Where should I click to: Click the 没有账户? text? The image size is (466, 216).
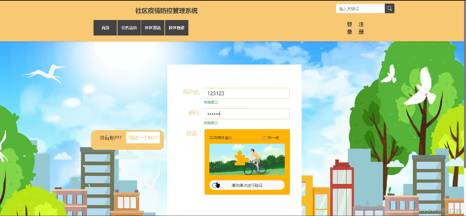click(x=110, y=138)
